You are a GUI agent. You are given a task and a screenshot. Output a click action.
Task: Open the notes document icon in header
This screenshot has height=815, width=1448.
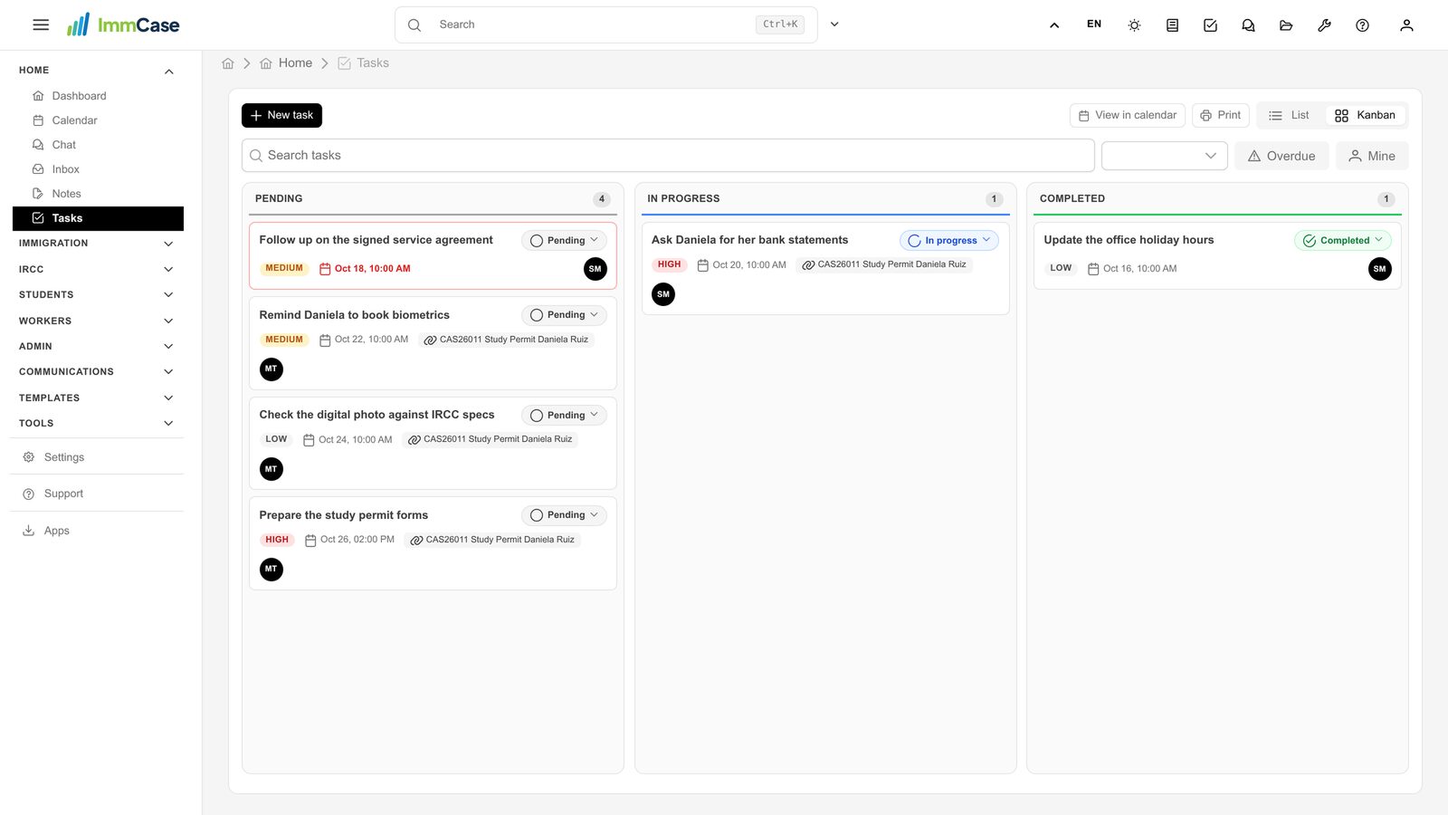(1172, 25)
